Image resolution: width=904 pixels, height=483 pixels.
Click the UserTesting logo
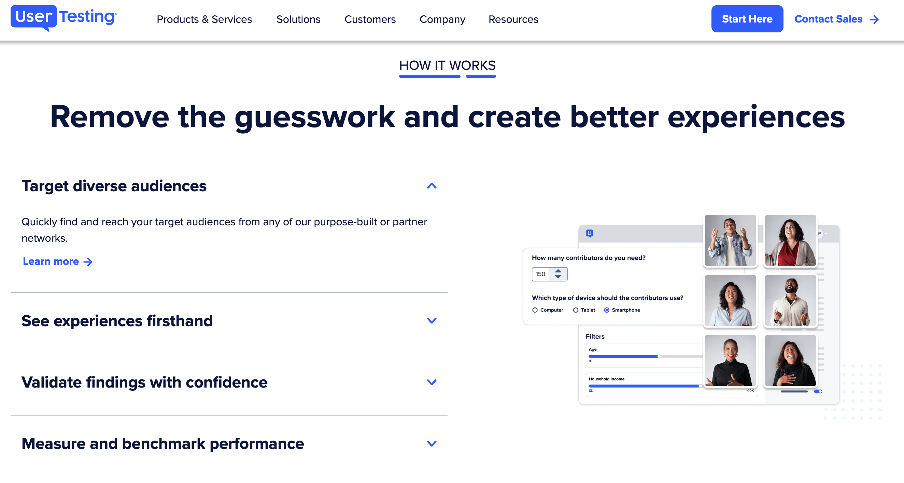[63, 18]
